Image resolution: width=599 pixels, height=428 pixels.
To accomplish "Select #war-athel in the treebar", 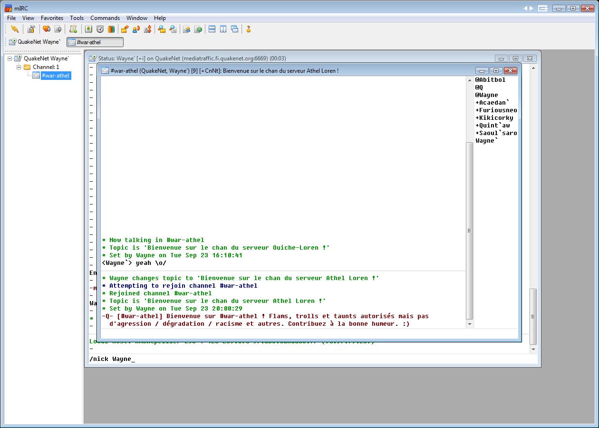I will 56,76.
